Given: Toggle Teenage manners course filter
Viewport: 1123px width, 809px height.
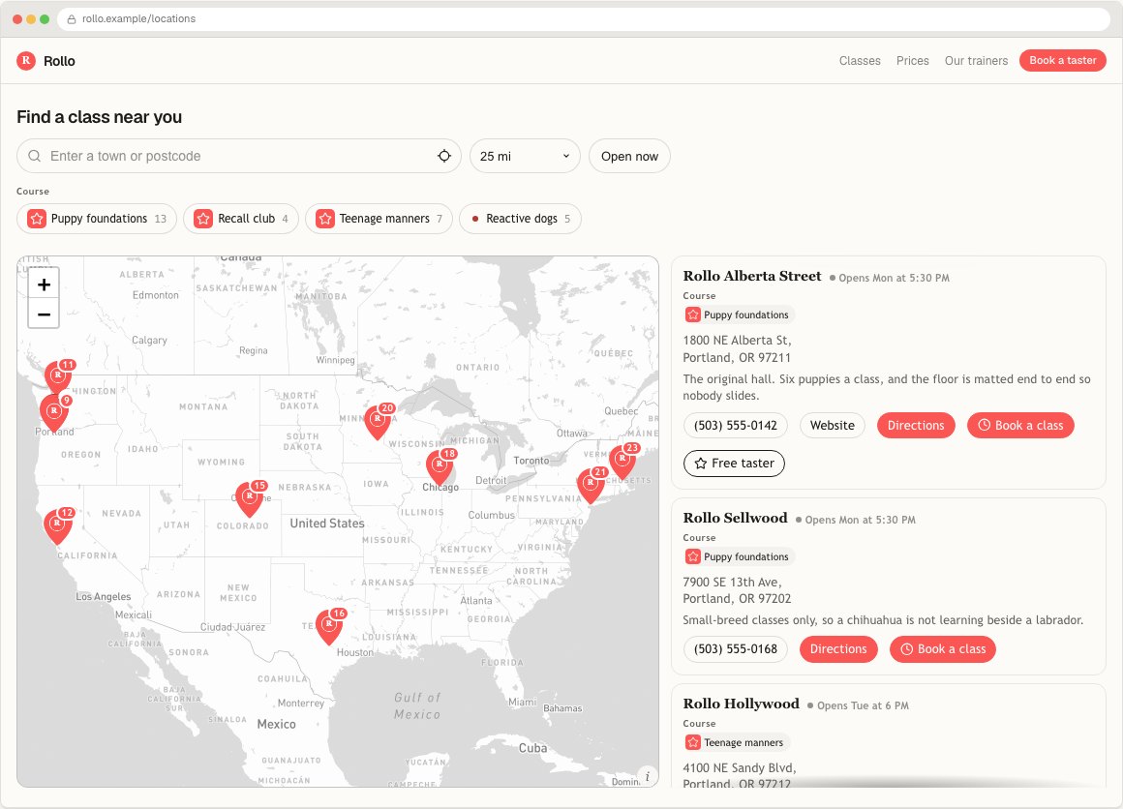Looking at the screenshot, I should [x=379, y=219].
